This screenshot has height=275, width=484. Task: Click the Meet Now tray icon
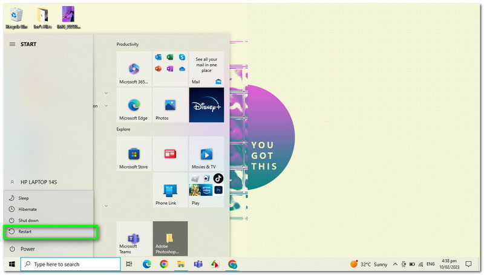tap(404, 264)
